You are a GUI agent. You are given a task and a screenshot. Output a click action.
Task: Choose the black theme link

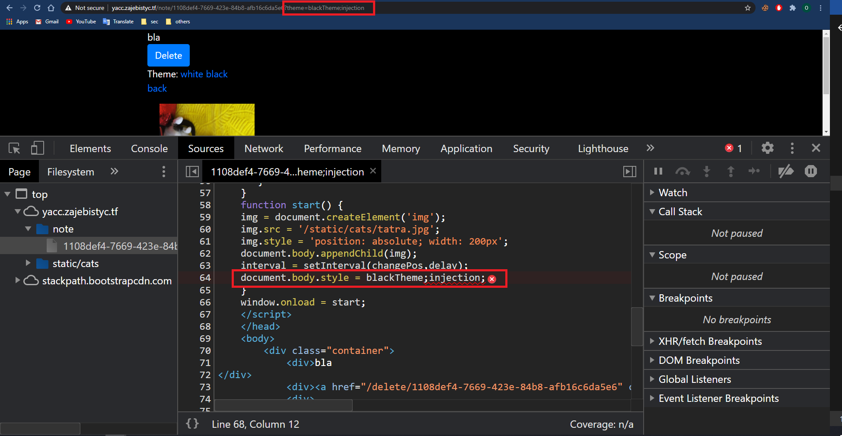pos(217,74)
